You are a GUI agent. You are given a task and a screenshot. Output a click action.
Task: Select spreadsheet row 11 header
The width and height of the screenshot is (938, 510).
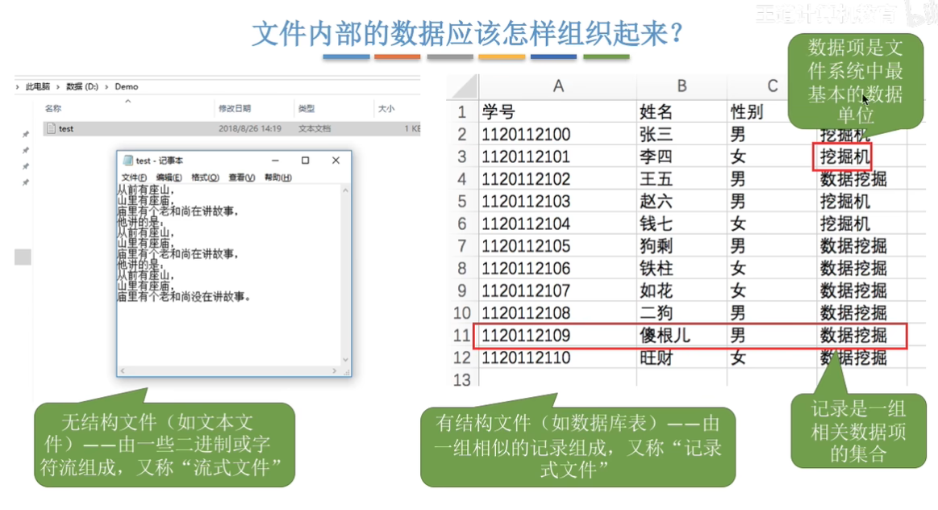tap(462, 335)
